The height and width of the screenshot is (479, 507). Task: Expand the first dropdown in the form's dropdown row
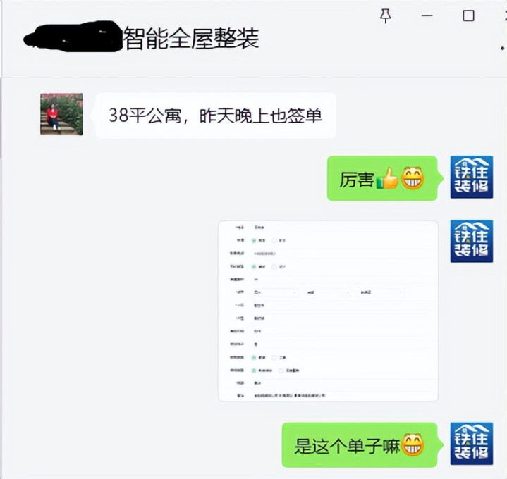(x=275, y=292)
